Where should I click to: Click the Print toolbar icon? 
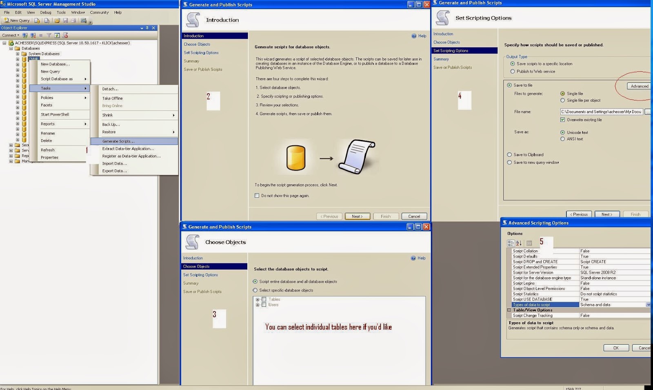[x=73, y=20]
